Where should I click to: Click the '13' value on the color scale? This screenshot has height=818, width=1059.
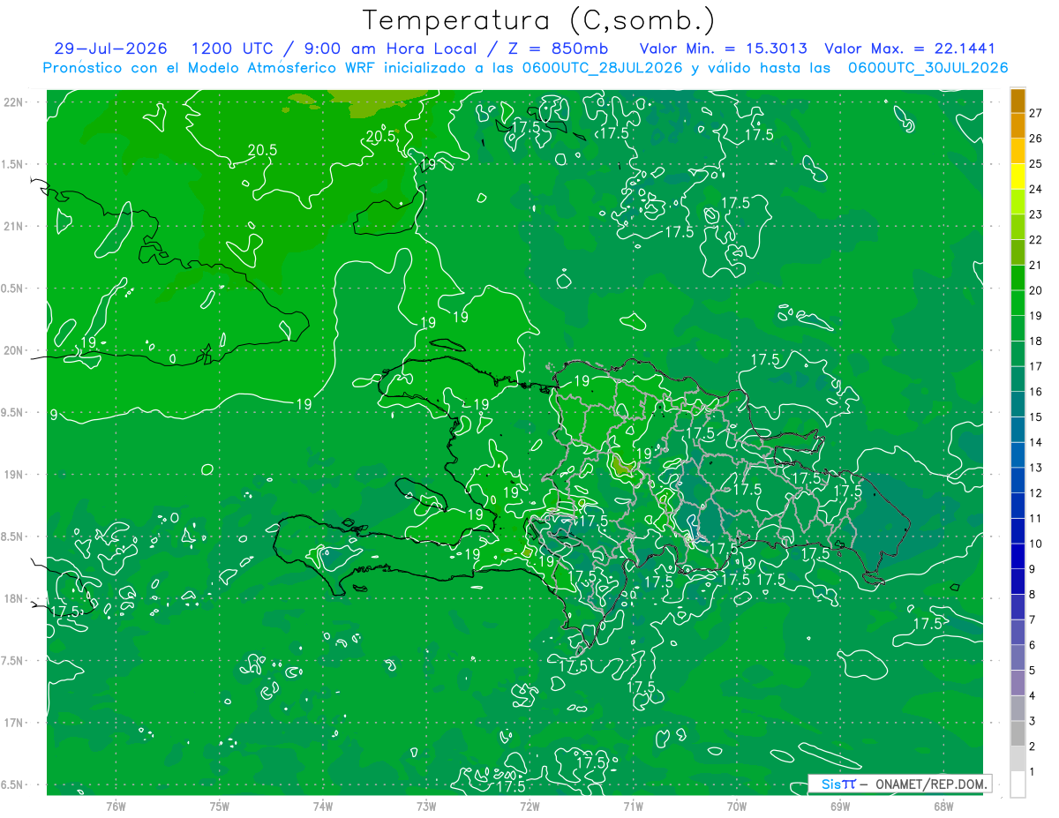click(1036, 468)
